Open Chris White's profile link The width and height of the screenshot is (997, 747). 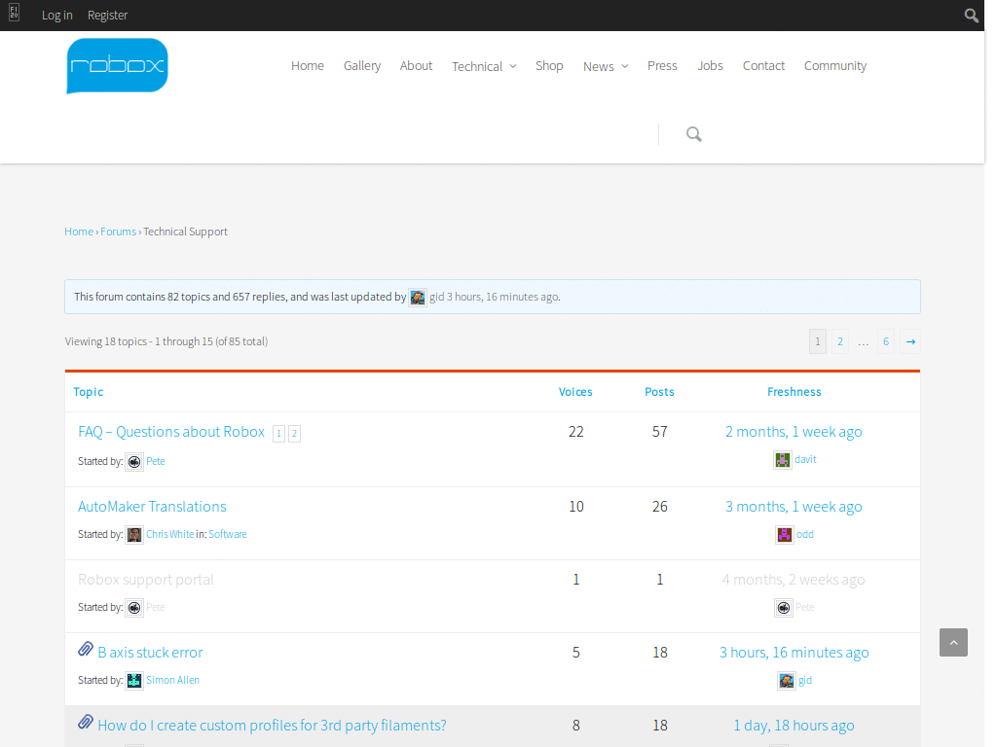(169, 535)
